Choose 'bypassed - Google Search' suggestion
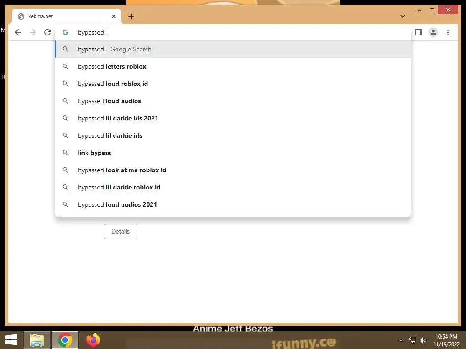The image size is (466, 349). click(233, 49)
